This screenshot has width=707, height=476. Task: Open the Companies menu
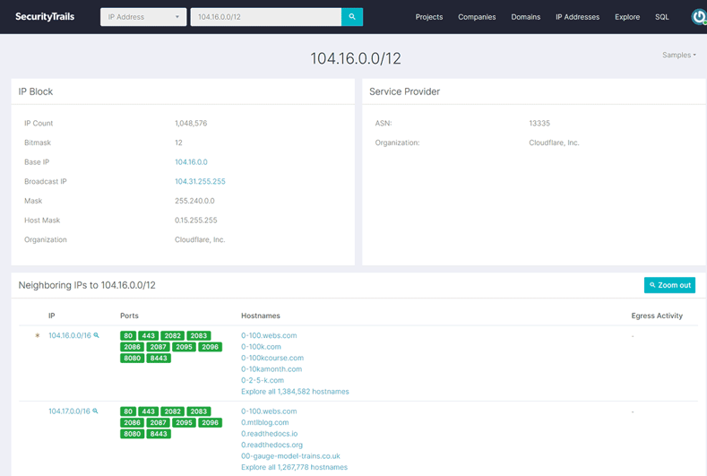tap(477, 17)
